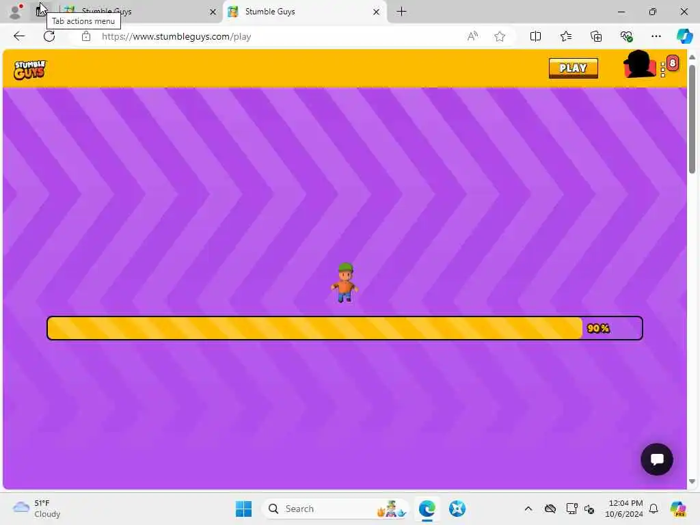
Task: Open the Tab actions menu
Action: click(42, 11)
